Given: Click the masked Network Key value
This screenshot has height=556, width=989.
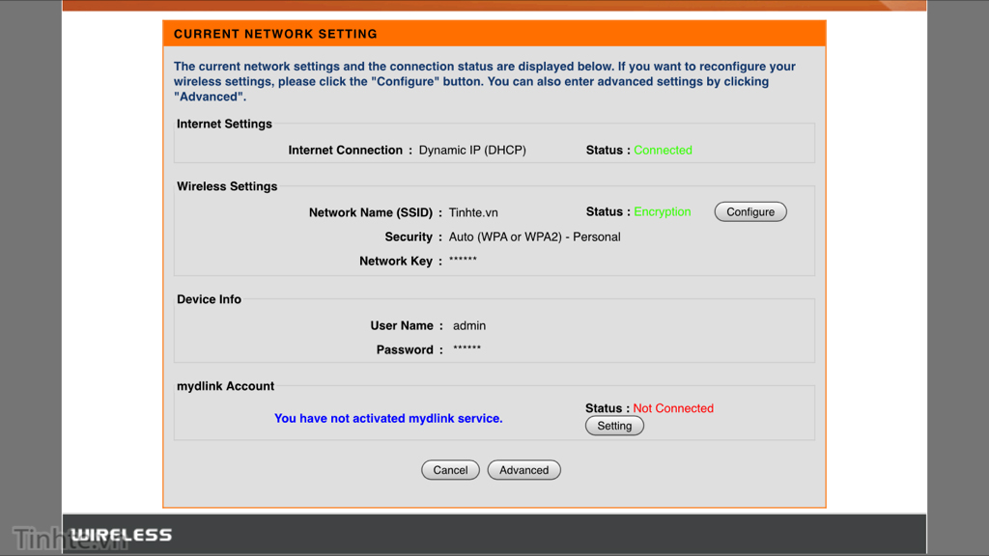Looking at the screenshot, I should coord(463,261).
